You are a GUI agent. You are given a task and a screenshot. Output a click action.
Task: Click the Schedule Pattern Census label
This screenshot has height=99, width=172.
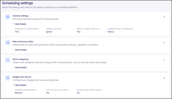coord(89,90)
